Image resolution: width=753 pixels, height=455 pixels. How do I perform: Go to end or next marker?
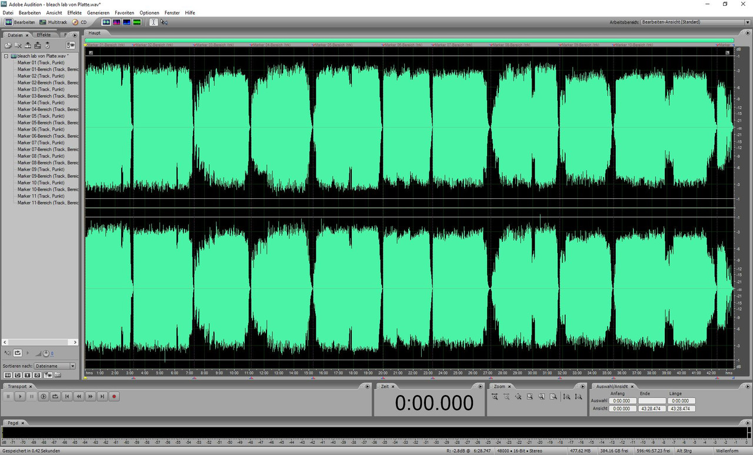[x=102, y=396]
